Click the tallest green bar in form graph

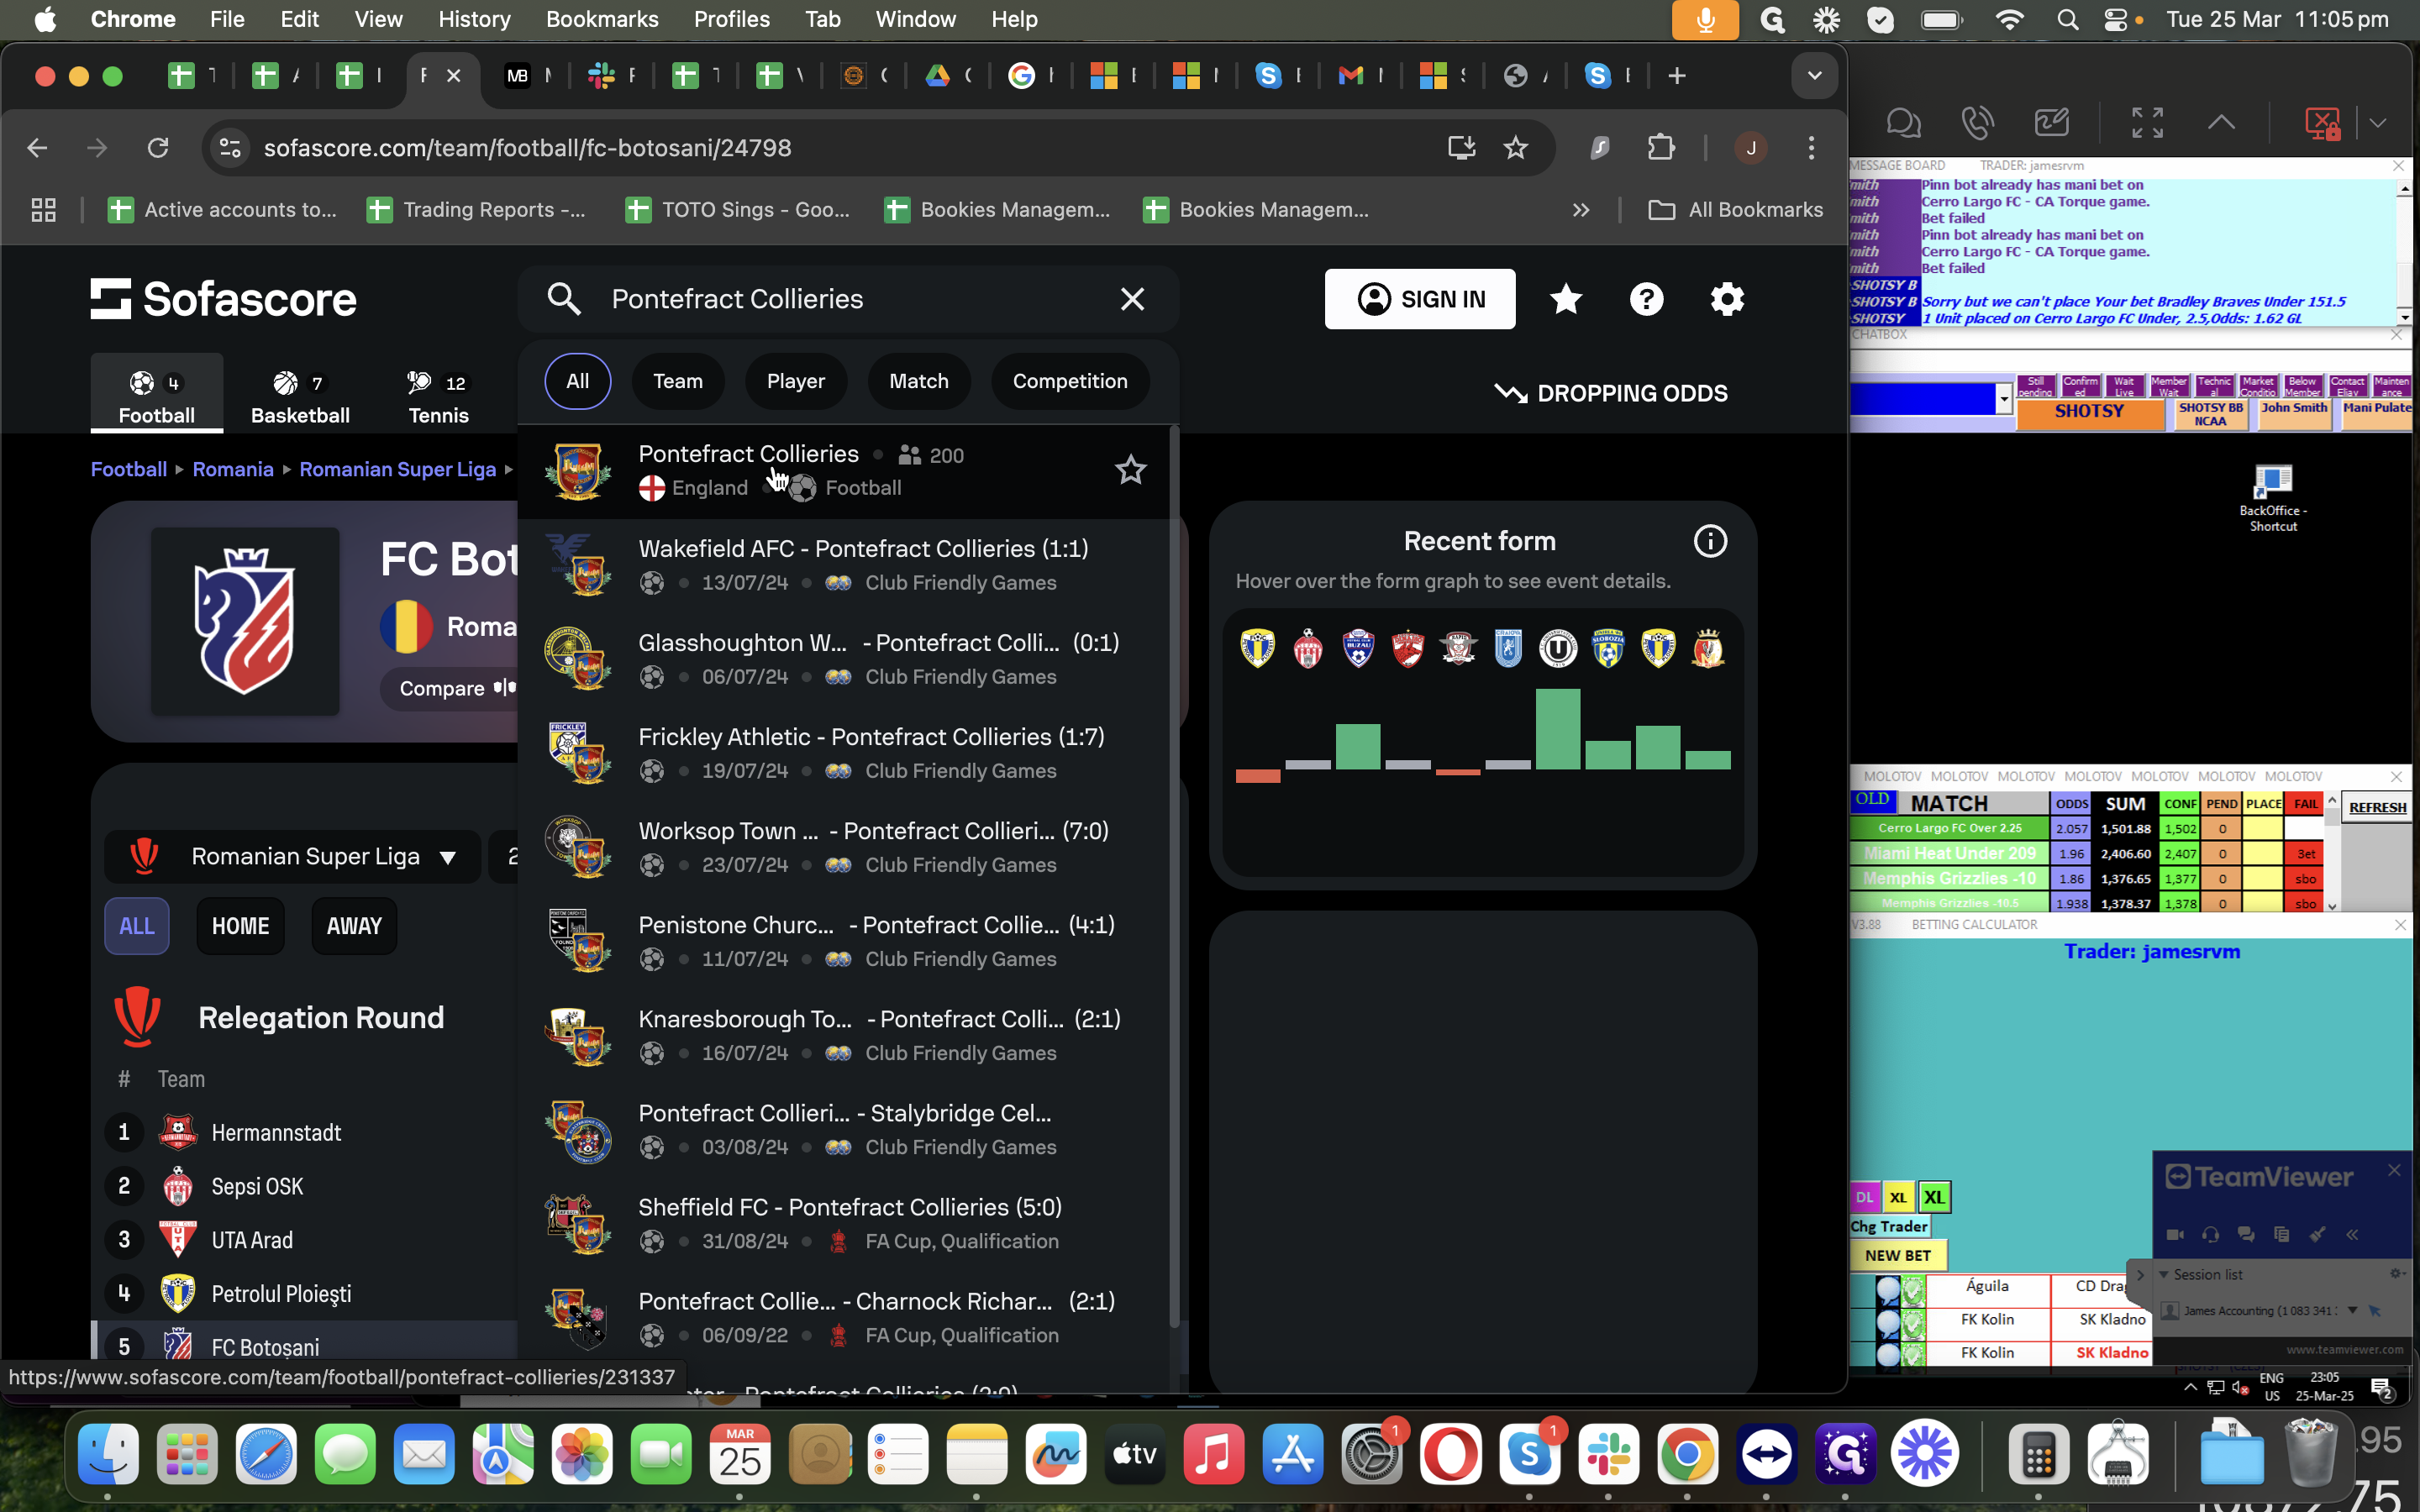click(1557, 729)
